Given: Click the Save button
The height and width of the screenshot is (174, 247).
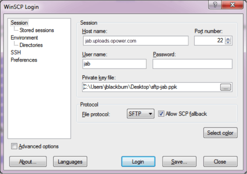Looking at the screenshot, I should (x=179, y=161).
